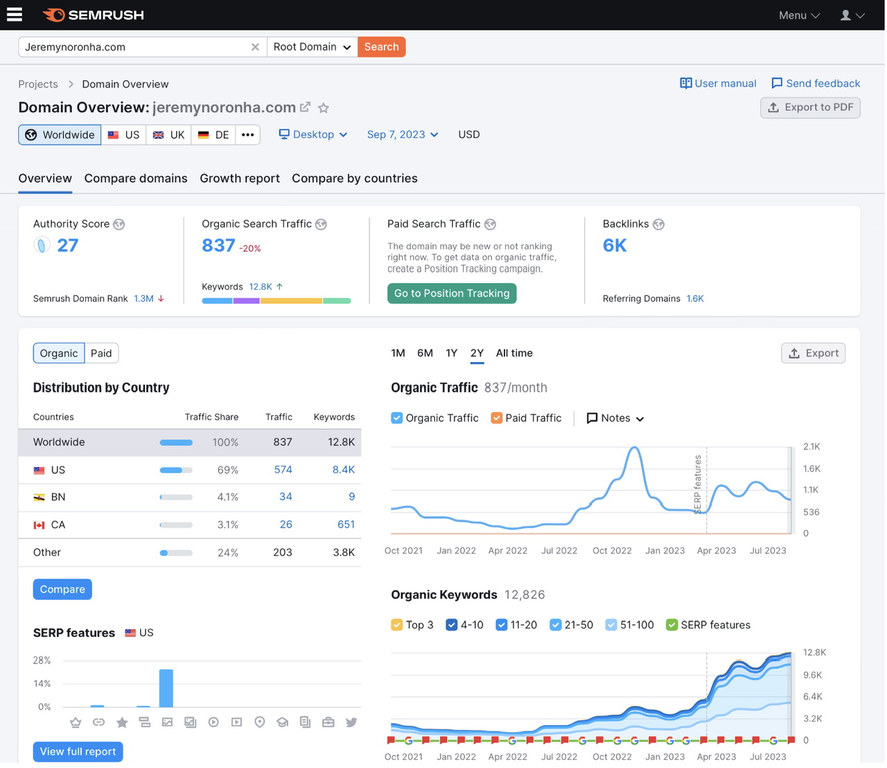Set chart range to 1Y
This screenshot has width=887, height=768.
452,353
